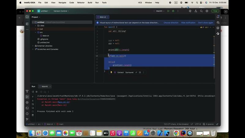
Task: Open the Database tool window icon
Action: [x=218, y=28]
